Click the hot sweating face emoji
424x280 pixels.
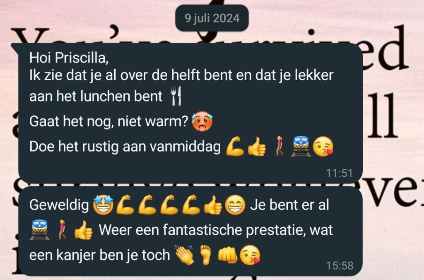(202, 121)
